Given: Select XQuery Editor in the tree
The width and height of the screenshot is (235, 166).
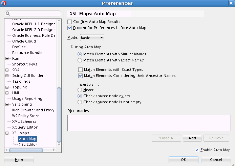Looking at the screenshot, I should click(25, 127).
